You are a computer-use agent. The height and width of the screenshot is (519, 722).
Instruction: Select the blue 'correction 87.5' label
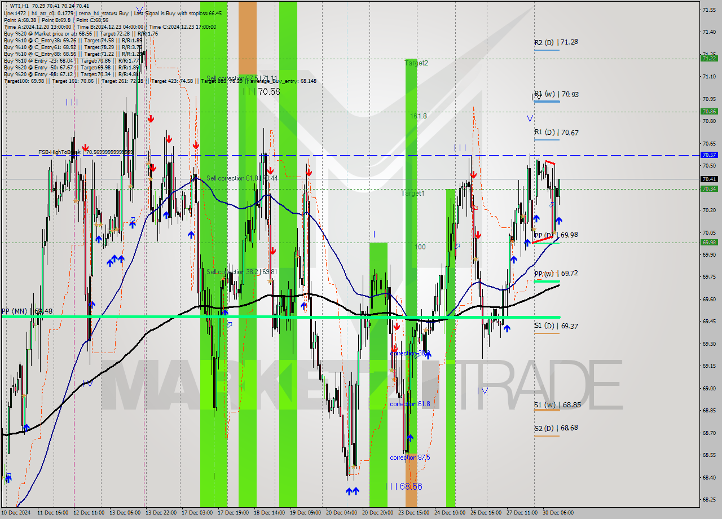coord(410,458)
